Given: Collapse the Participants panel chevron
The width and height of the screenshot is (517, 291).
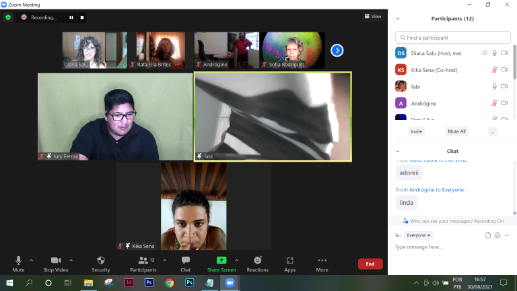Looking at the screenshot, I should point(398,19).
